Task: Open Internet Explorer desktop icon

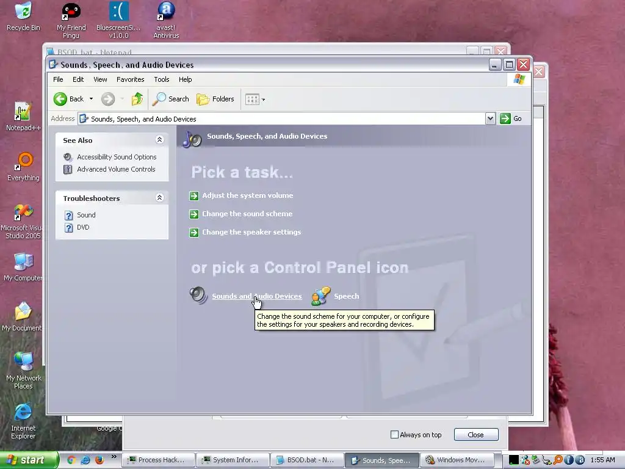Action: [x=23, y=421]
